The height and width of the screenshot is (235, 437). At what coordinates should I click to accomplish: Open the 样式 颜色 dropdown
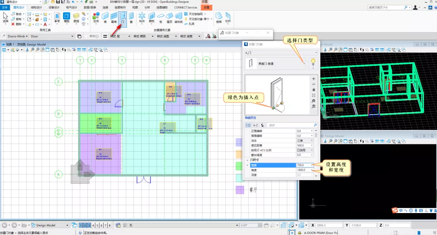pos(144,36)
